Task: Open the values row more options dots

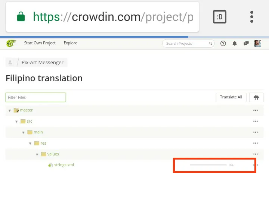Action: pyautogui.click(x=256, y=154)
